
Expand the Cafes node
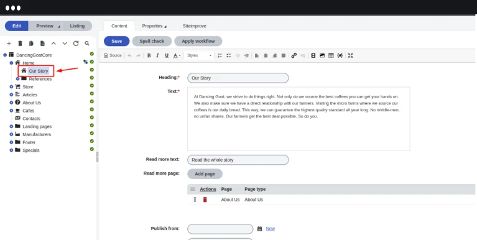point(11,111)
